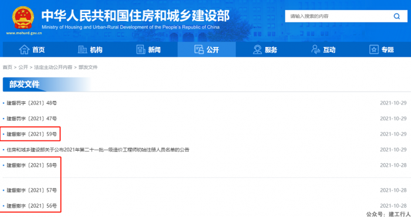
Task: Go to 首页 in the breadcrumb
Action: click(x=7, y=67)
